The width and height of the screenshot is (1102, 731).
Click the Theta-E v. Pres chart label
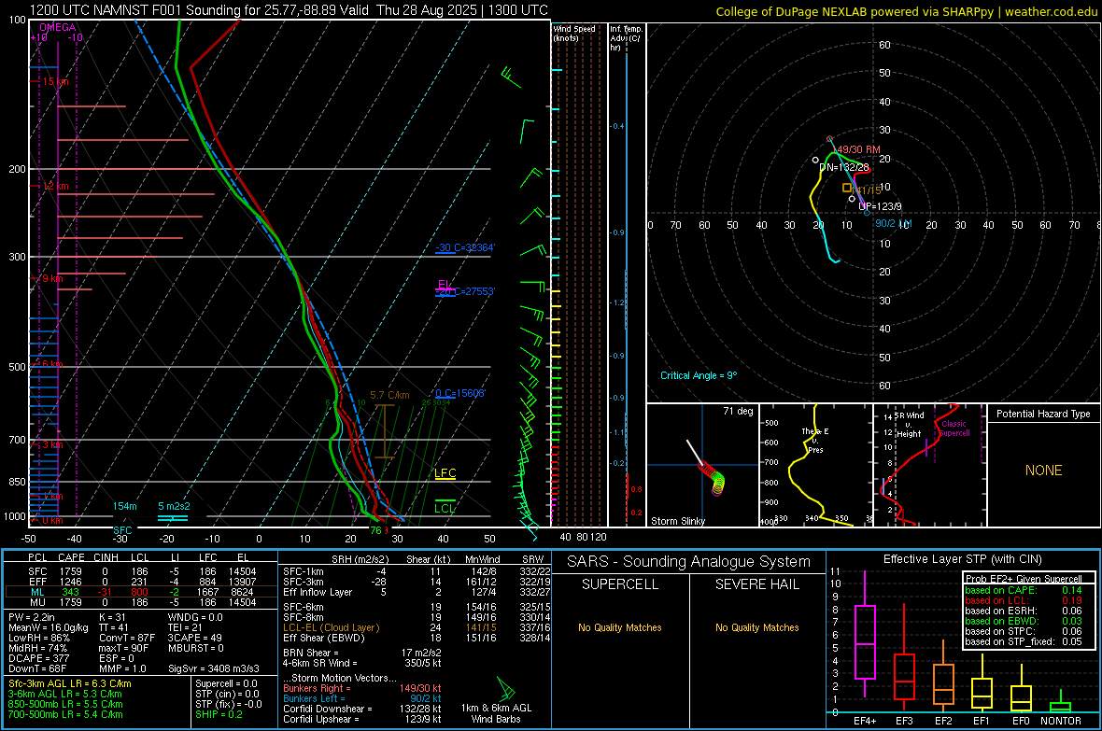pyautogui.click(x=814, y=440)
